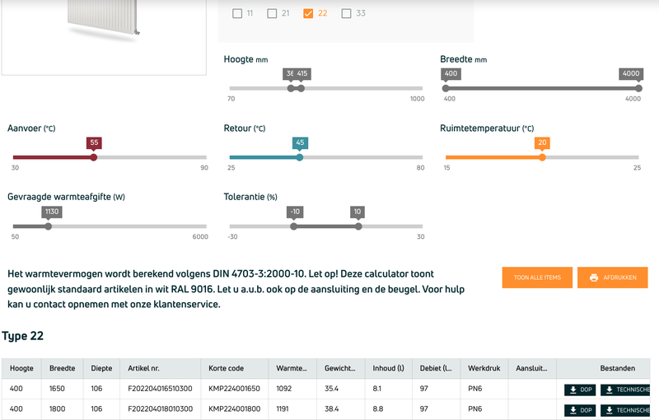Click the Retour temperature slider handle
The image size is (659, 420).
click(300, 157)
